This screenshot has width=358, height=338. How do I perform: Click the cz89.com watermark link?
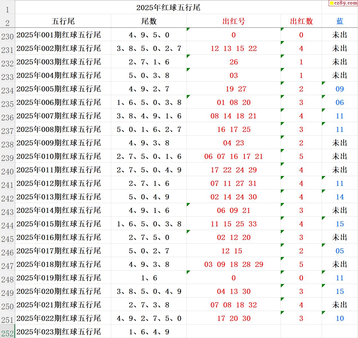tap(343, 3)
